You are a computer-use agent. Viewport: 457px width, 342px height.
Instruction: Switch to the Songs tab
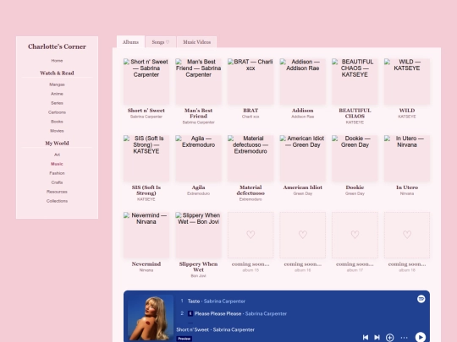[161, 42]
